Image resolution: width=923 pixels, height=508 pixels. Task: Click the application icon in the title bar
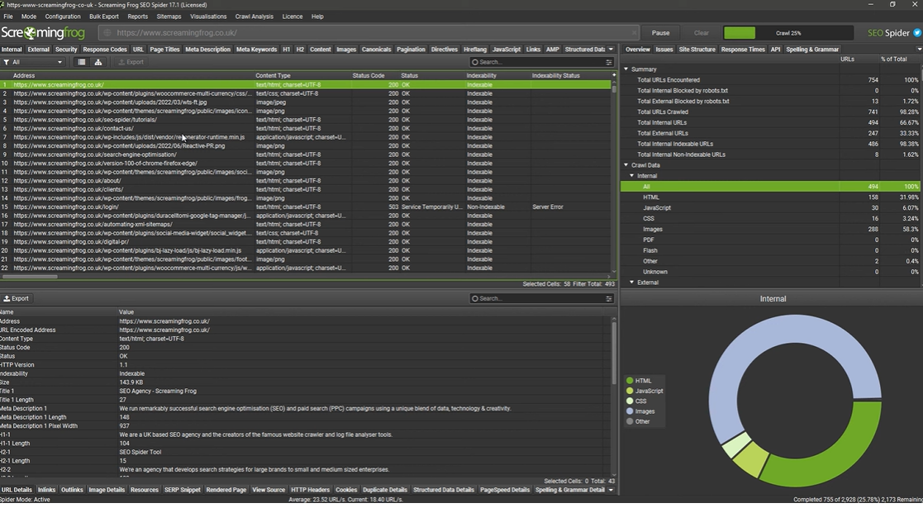coord(3,4)
